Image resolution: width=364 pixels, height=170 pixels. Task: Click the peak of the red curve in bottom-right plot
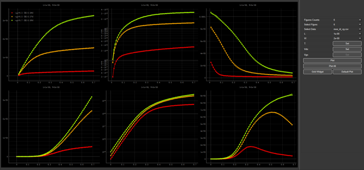[x=250, y=146]
